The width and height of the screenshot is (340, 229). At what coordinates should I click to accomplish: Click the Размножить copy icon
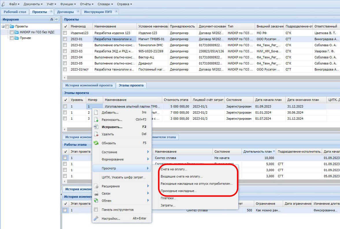pos(96,120)
